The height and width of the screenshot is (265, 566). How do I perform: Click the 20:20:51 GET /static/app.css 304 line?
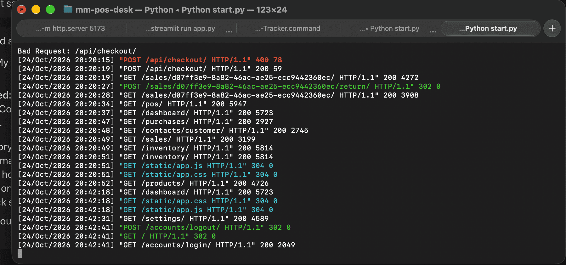click(x=148, y=174)
